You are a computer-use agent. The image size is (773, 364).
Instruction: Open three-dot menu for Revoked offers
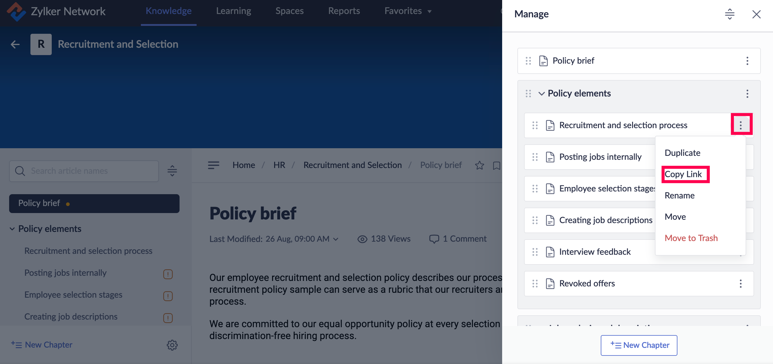(x=740, y=284)
